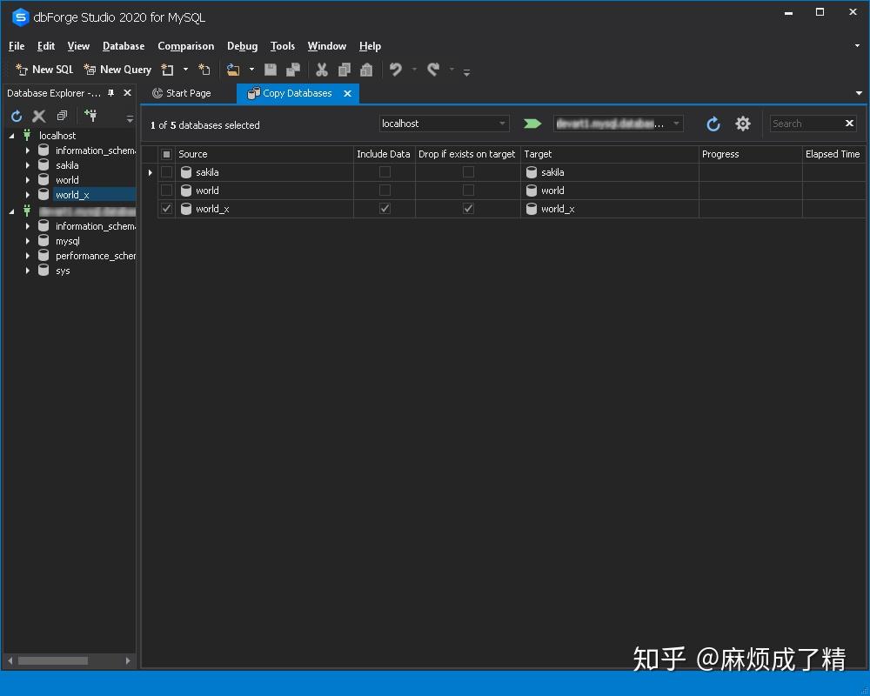
Task: Click the Refresh icon in Database Explorer
Action: pyautogui.click(x=16, y=115)
